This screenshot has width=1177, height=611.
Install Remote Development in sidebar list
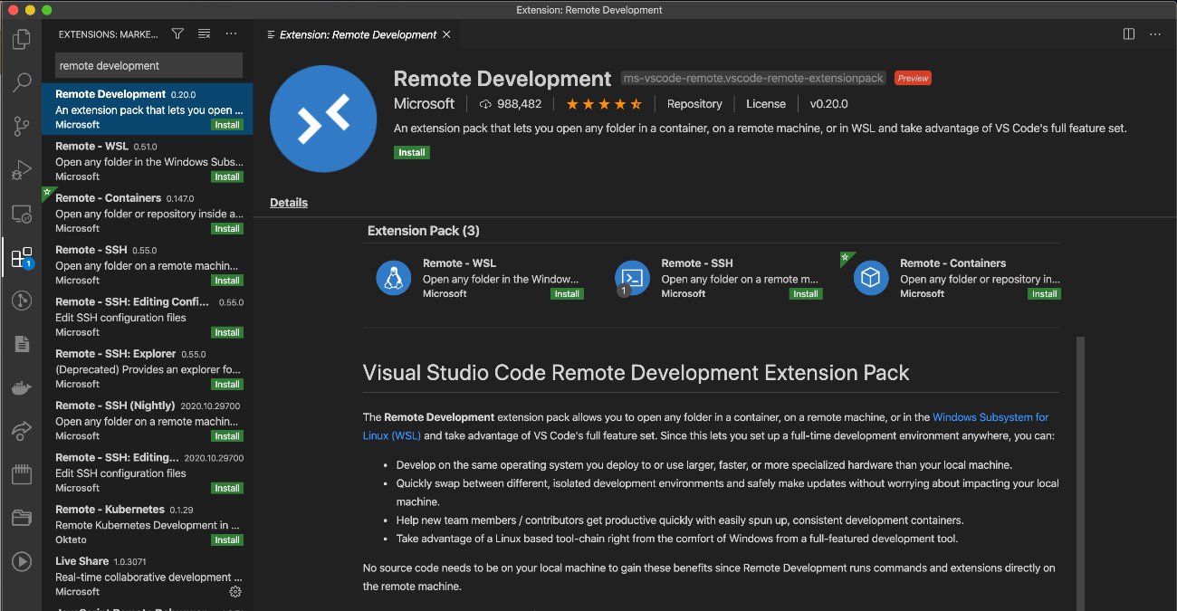tap(227, 125)
